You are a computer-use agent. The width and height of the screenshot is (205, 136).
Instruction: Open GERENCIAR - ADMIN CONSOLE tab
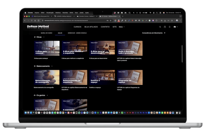tap(77, 33)
